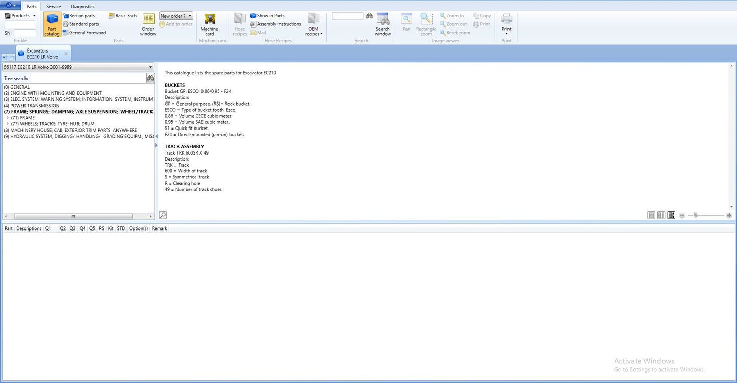The width and height of the screenshot is (737, 383).
Task: Click the Products profile input field
Action: click(20, 24)
